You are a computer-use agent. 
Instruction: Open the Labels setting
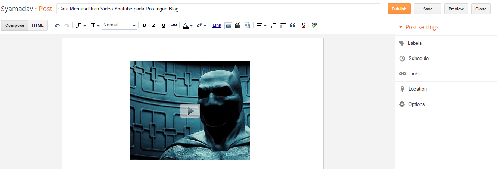[x=446, y=43]
